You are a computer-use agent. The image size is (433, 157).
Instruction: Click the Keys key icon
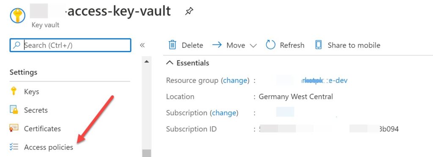[x=14, y=91]
